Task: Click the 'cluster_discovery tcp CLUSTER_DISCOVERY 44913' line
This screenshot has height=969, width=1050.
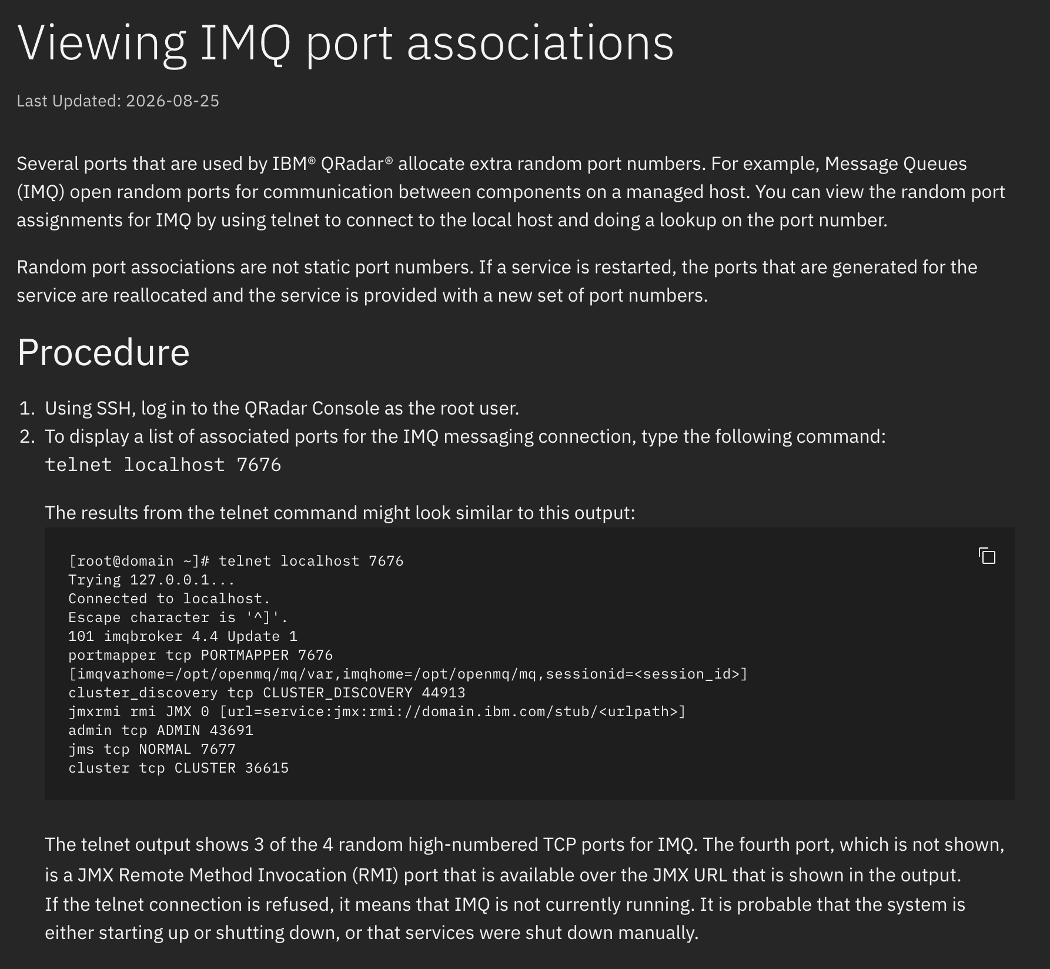Action: coord(267,693)
